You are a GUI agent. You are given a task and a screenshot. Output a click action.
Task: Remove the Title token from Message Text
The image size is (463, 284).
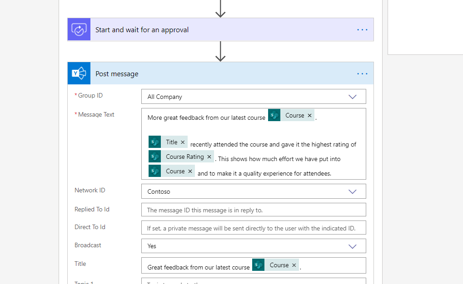point(183,142)
